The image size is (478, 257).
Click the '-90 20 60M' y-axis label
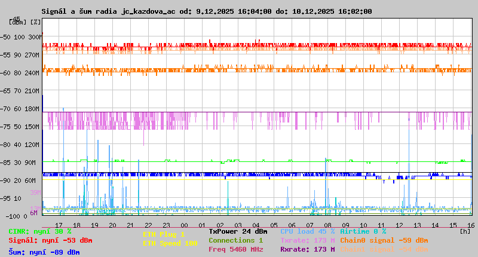(x=19, y=180)
